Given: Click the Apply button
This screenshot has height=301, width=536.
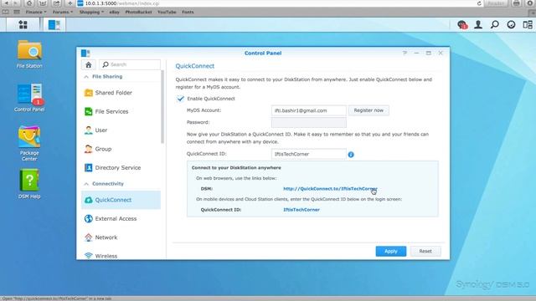Looking at the screenshot, I should [x=391, y=251].
